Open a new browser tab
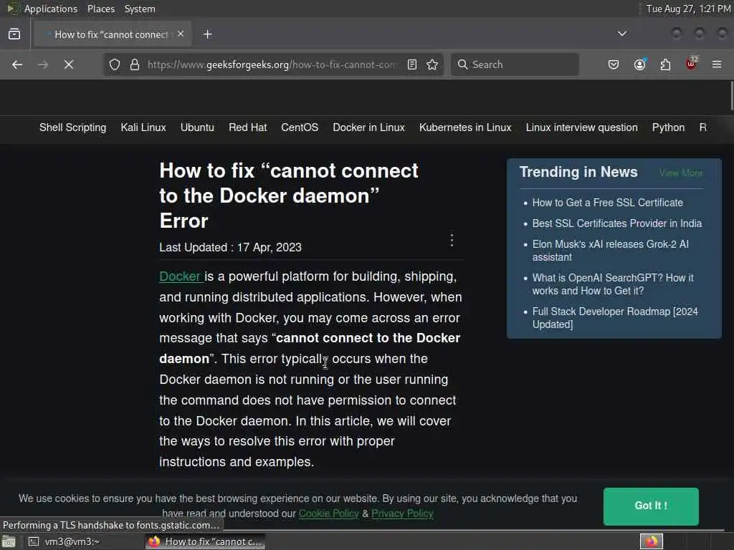 coord(207,34)
